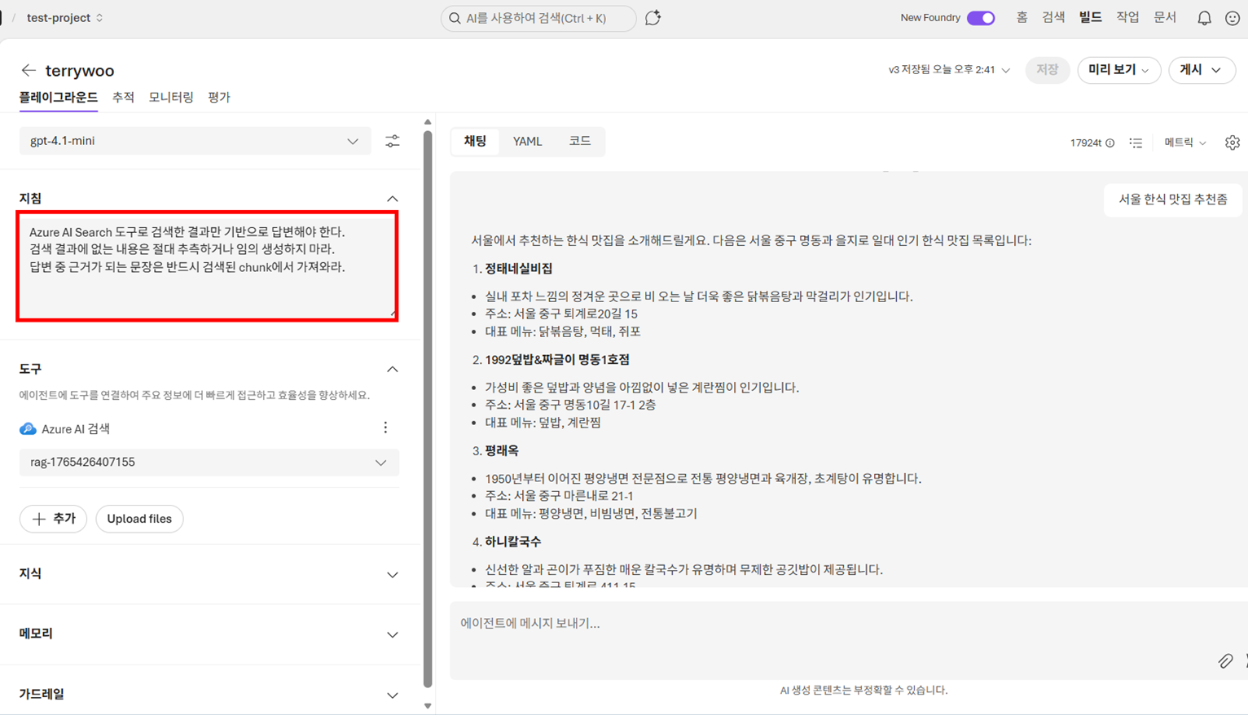Click the back arrow next to terrywoo
This screenshot has height=715, width=1248.
coord(29,70)
